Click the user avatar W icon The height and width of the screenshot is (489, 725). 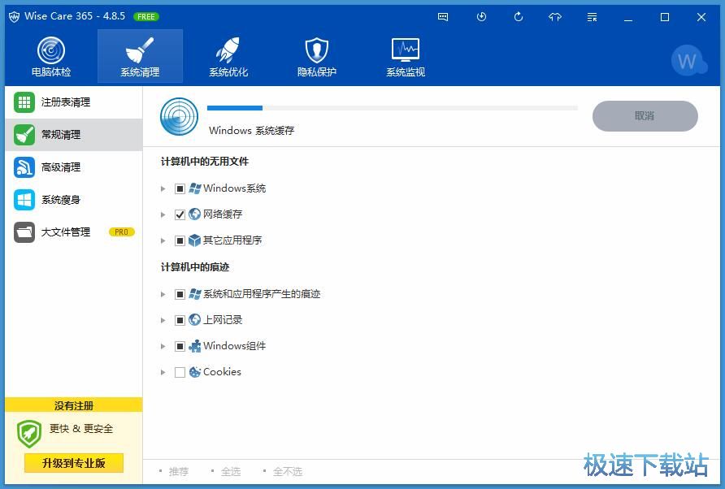(x=688, y=60)
